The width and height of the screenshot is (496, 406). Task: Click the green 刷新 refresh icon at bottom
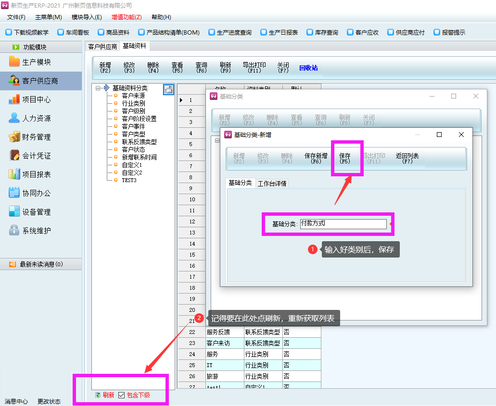[x=98, y=395]
